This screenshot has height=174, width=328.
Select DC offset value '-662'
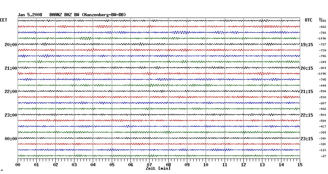point(322,27)
